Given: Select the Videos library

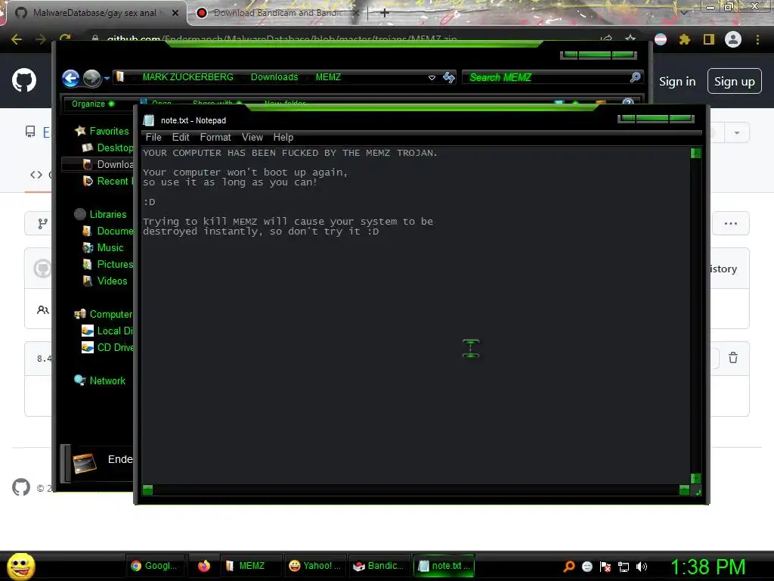Looking at the screenshot, I should tap(105, 281).
